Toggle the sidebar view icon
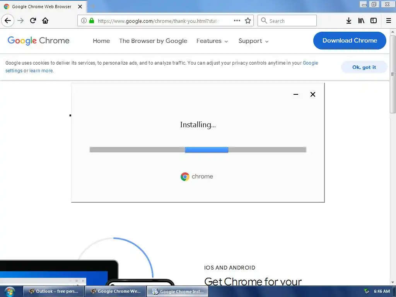The image size is (396, 297). click(x=374, y=20)
